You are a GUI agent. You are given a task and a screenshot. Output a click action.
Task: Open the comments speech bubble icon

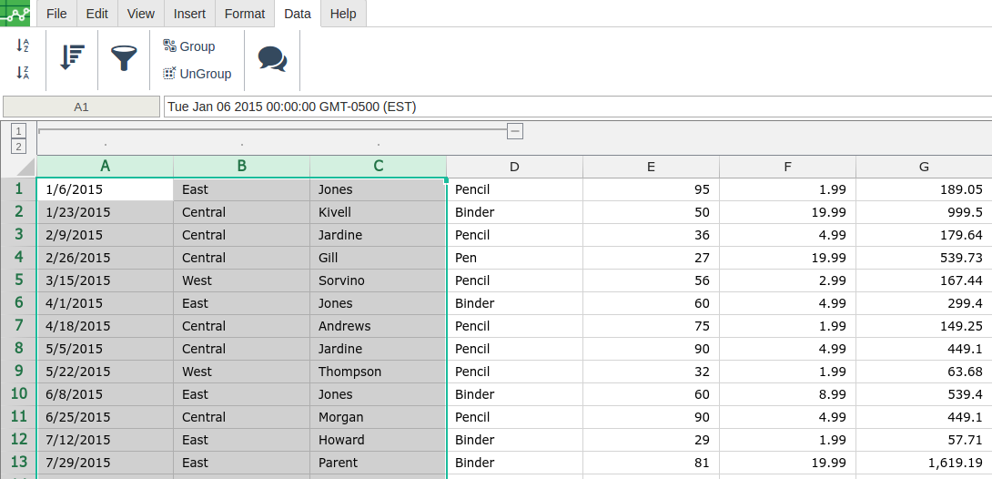click(273, 59)
